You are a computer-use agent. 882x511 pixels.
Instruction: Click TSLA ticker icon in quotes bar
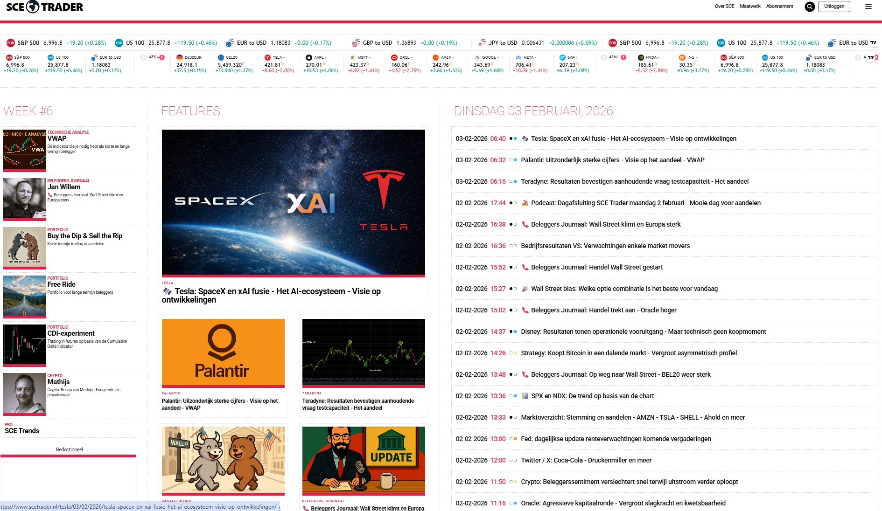(267, 57)
